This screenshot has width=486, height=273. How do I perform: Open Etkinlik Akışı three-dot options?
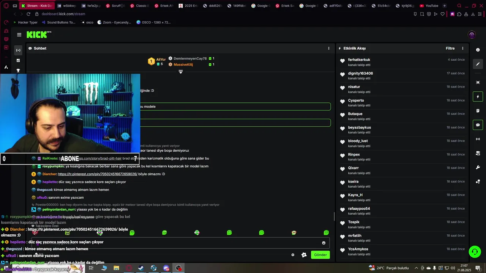tap(462, 48)
